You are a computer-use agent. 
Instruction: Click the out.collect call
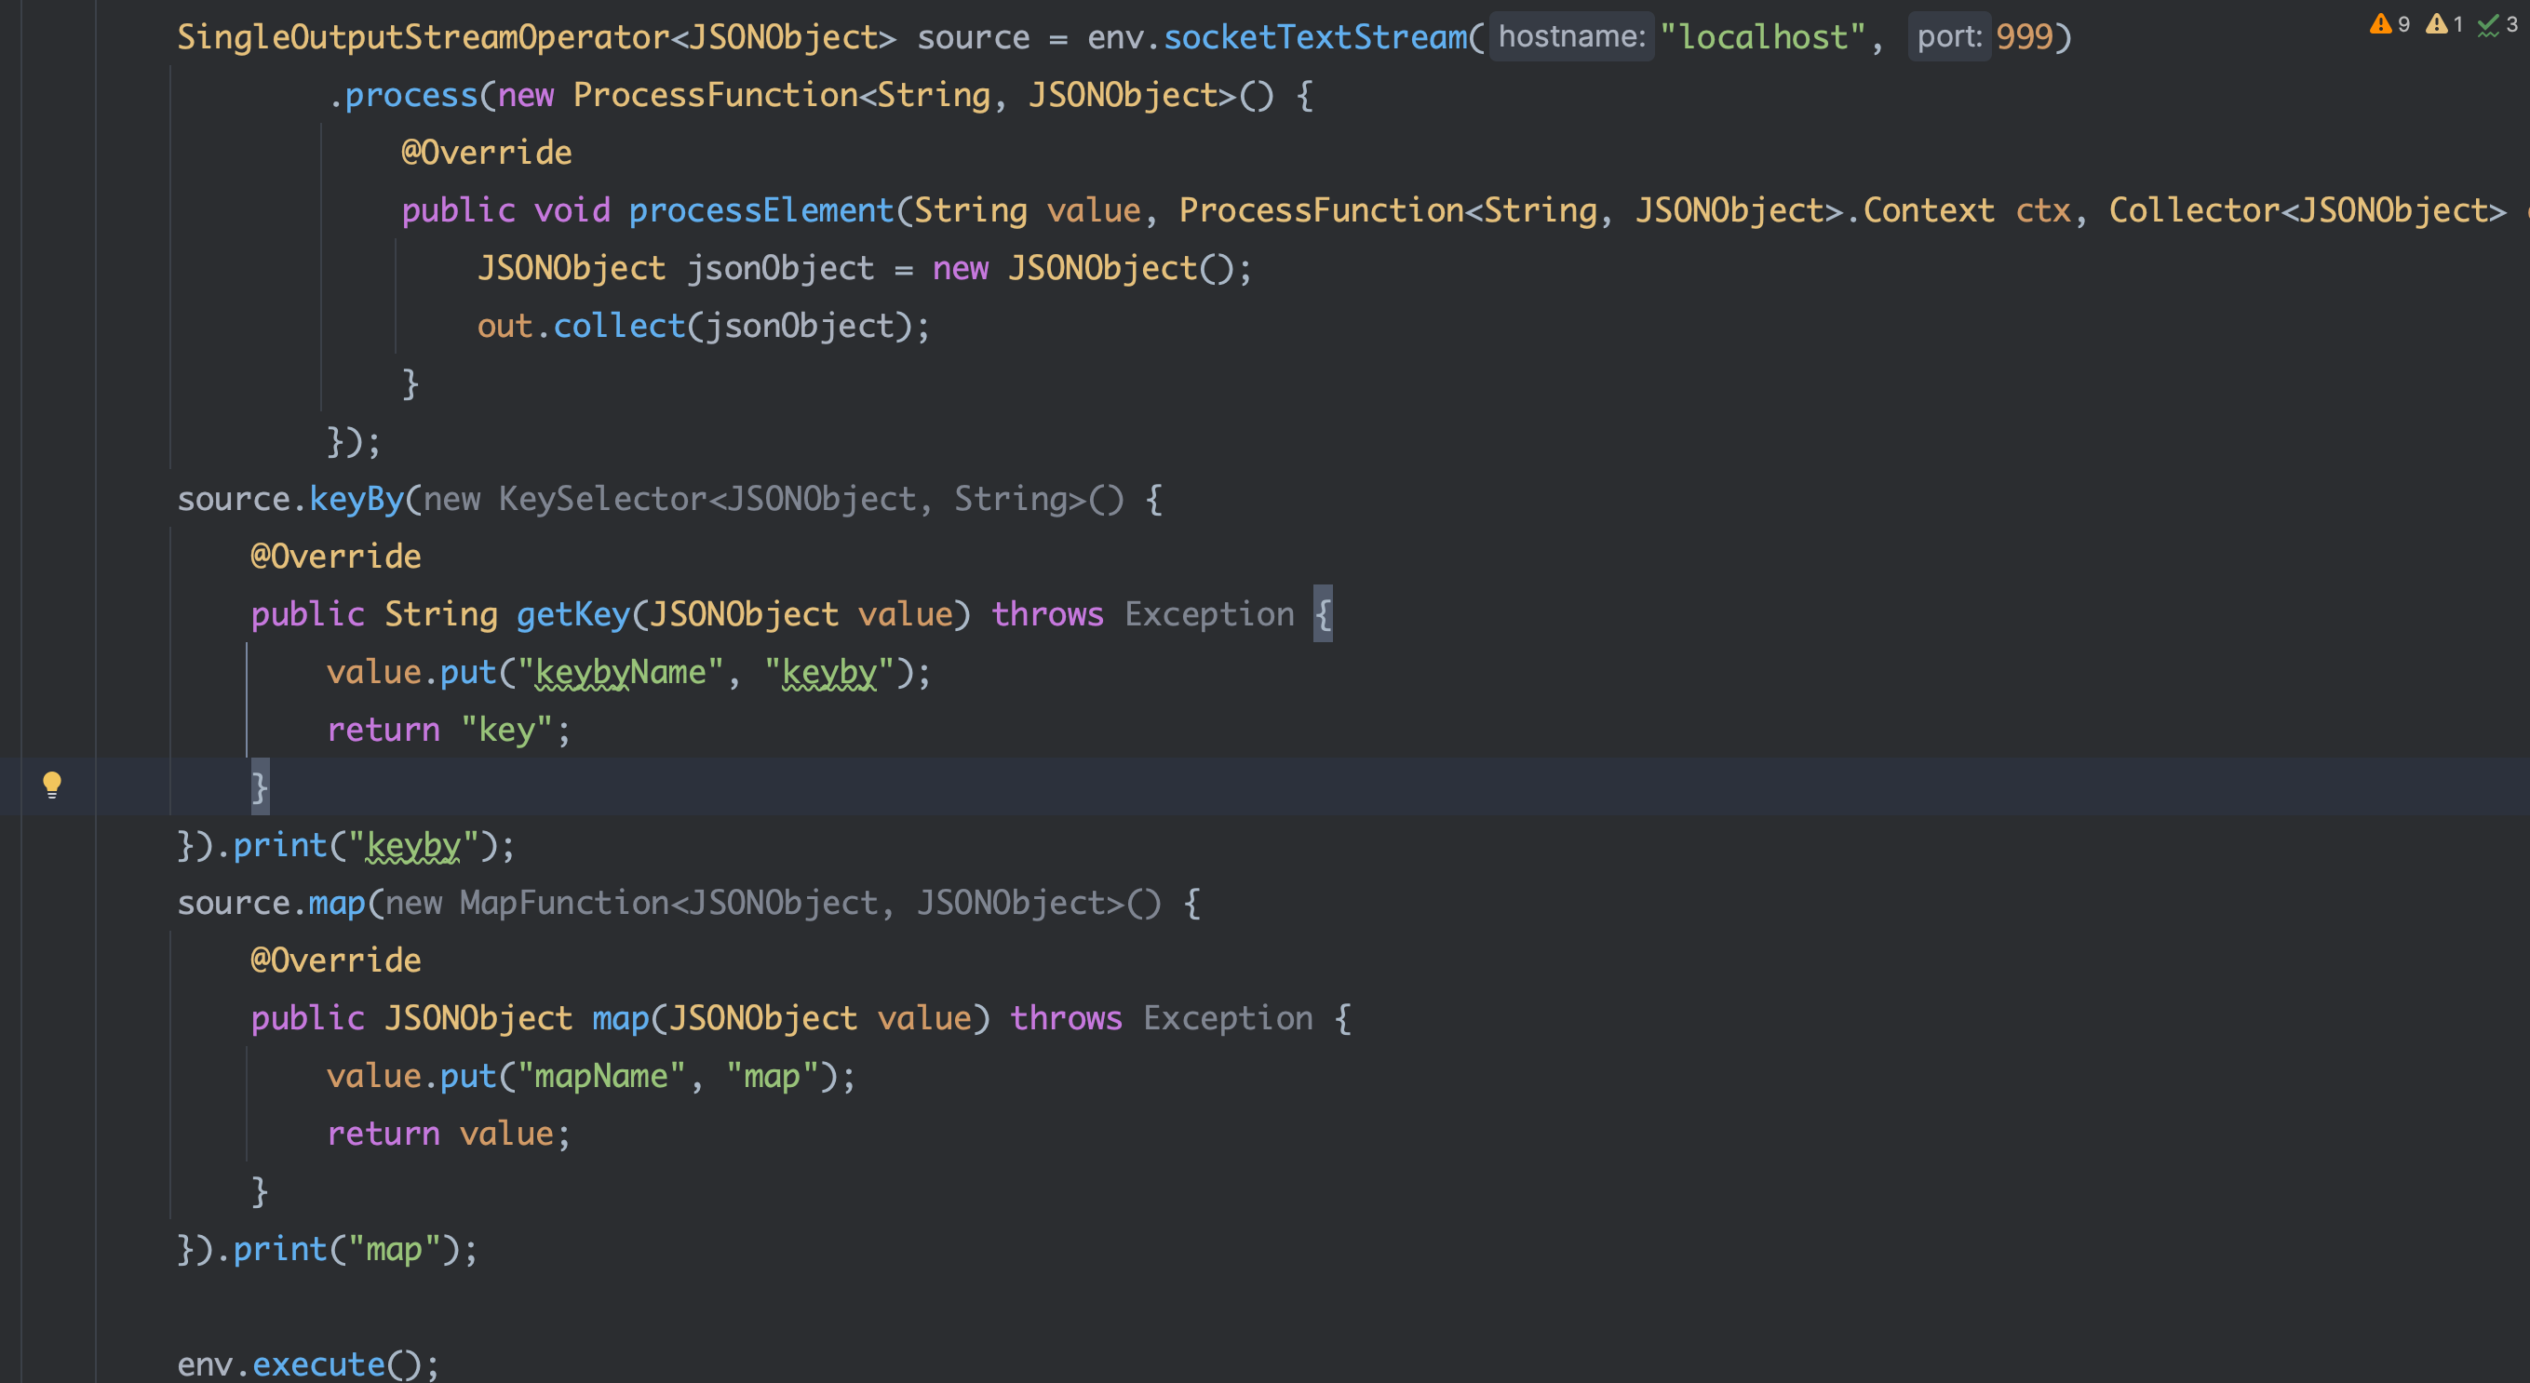(581, 326)
